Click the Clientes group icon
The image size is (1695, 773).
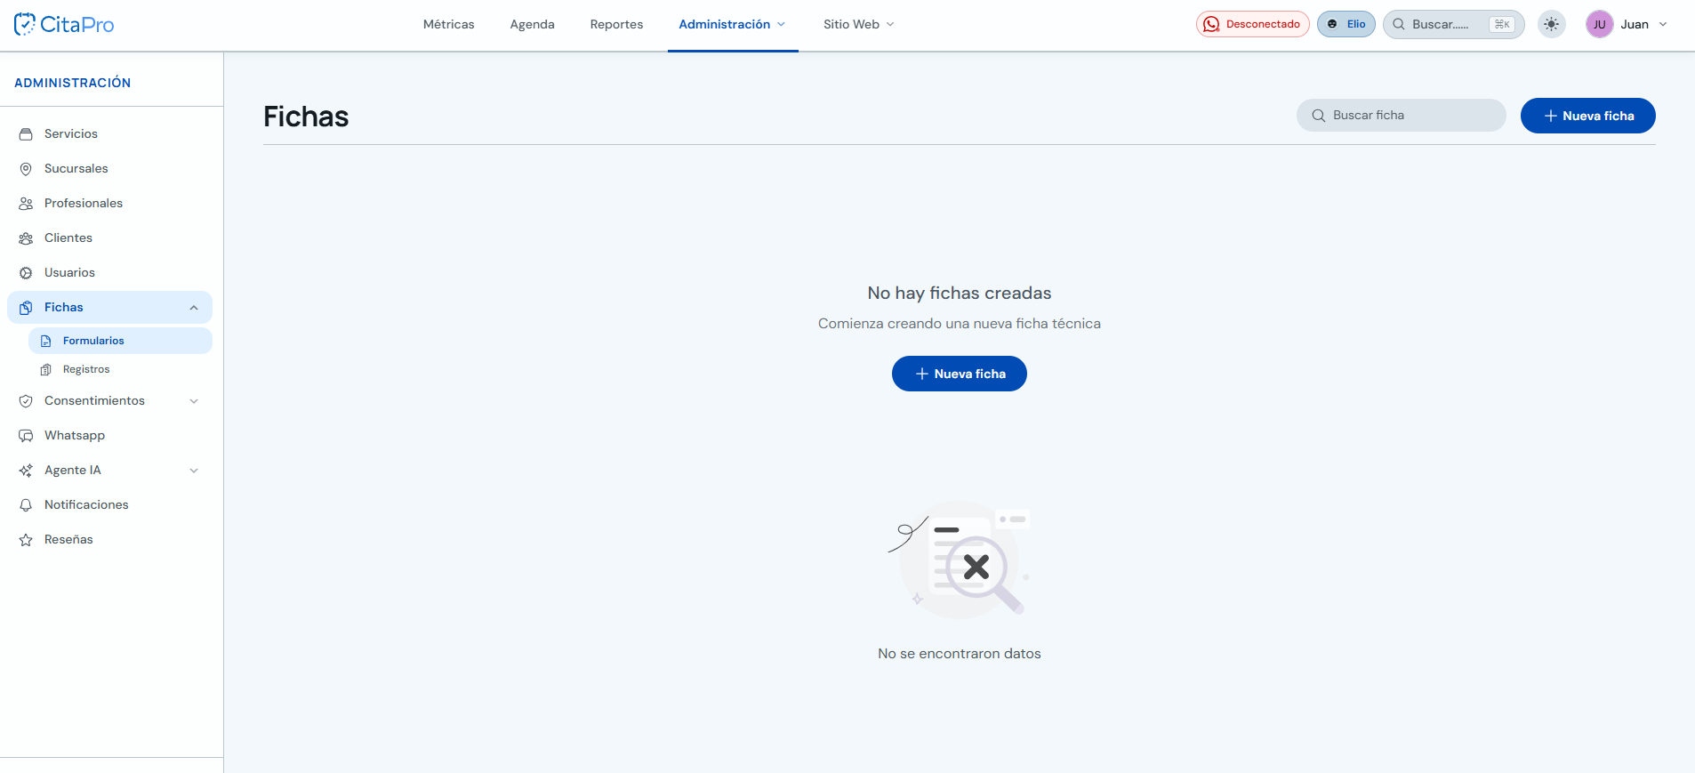point(26,238)
